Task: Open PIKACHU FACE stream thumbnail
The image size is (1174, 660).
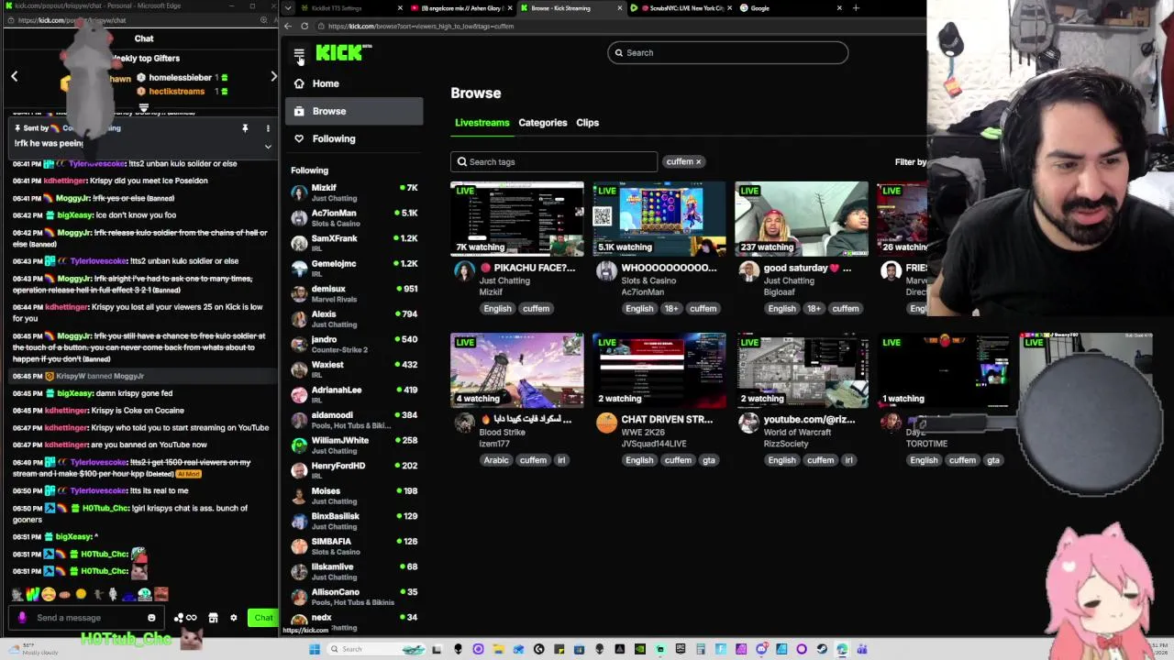Action: coord(516,219)
